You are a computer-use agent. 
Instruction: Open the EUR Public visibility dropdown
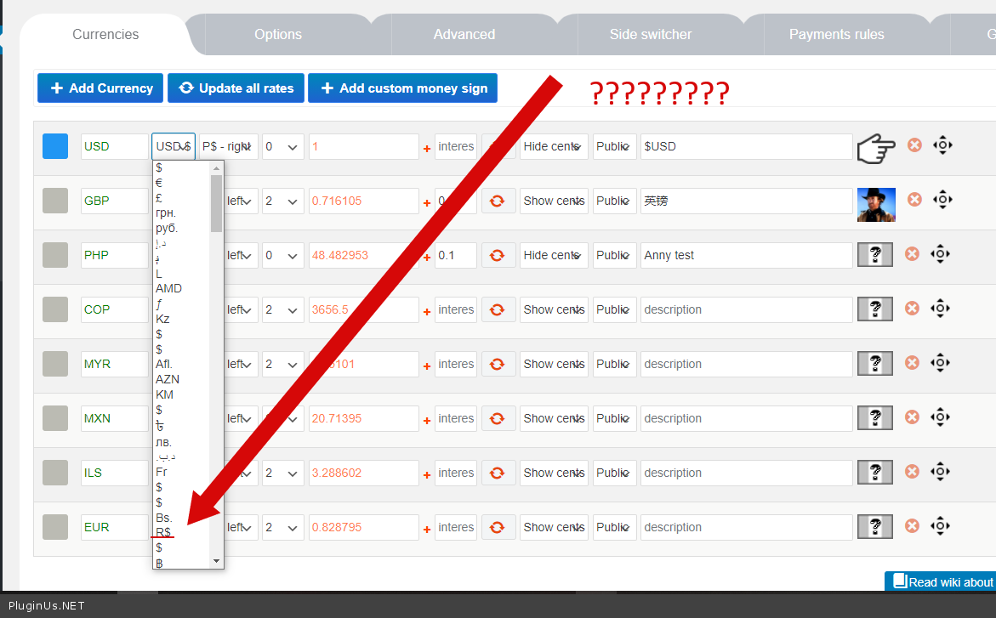614,527
